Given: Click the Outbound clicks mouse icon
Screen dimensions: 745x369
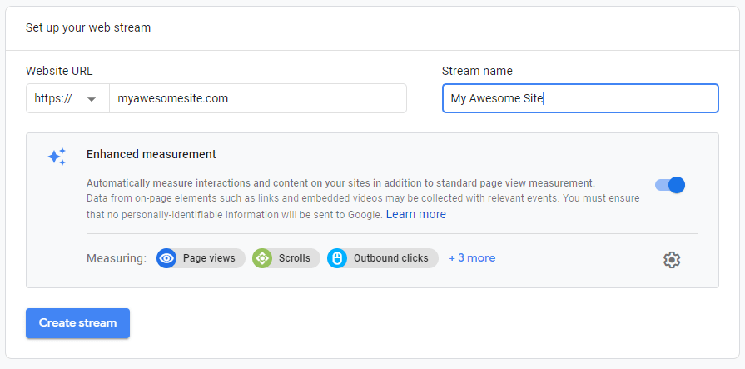Looking at the screenshot, I should pyautogui.click(x=337, y=258).
